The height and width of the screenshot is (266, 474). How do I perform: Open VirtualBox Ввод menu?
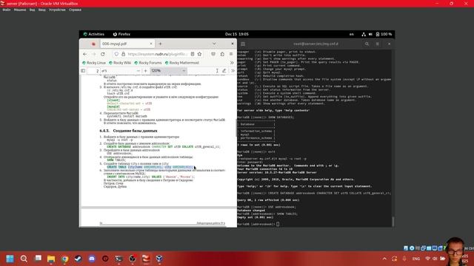click(42, 10)
